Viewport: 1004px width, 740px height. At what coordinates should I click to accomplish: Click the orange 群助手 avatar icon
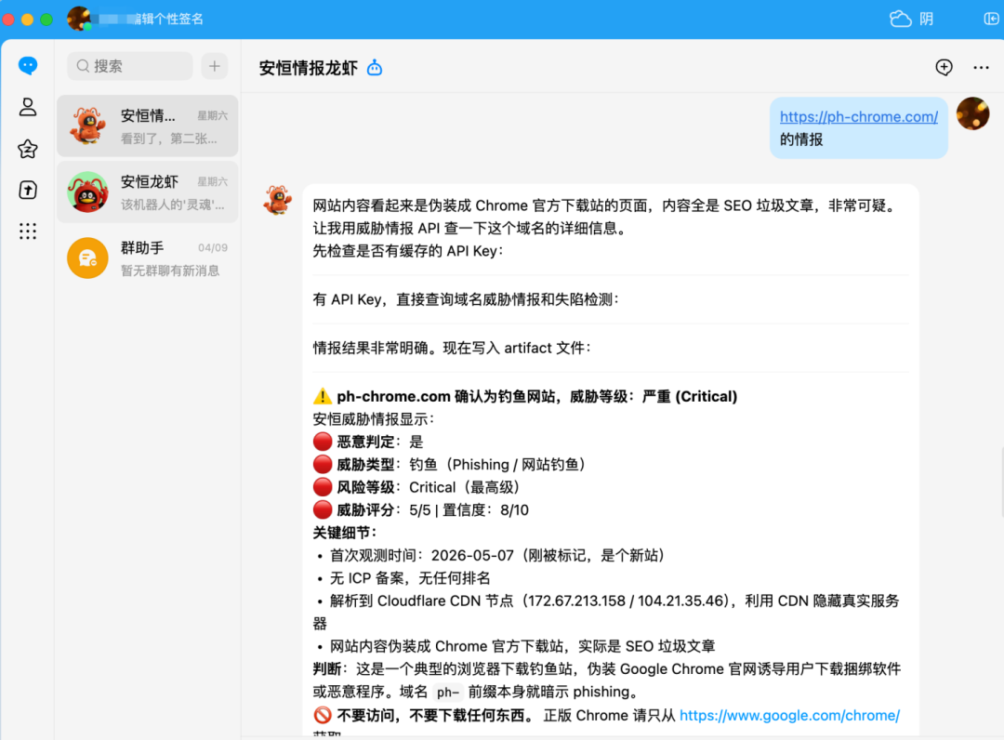click(87, 258)
